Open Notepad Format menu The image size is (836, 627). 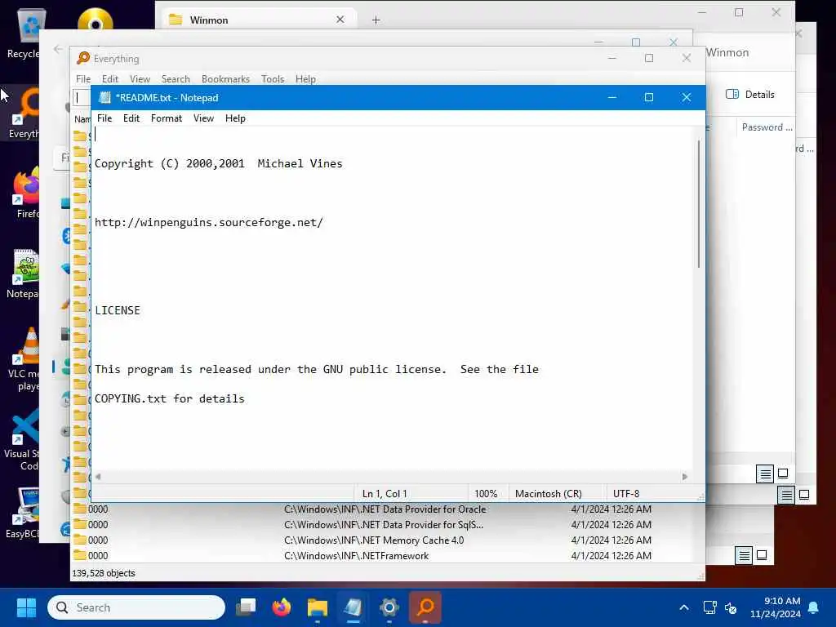(x=167, y=118)
